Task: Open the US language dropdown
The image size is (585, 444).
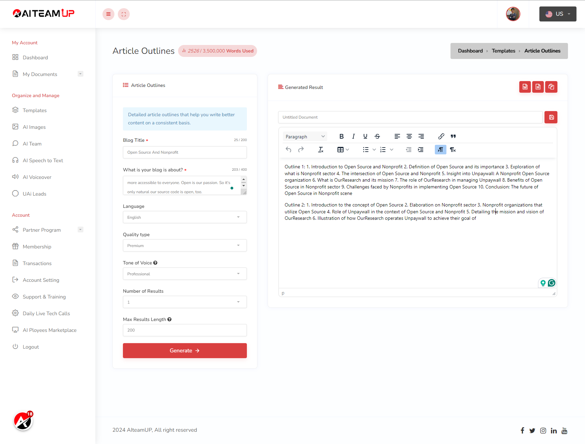Action: pos(558,14)
